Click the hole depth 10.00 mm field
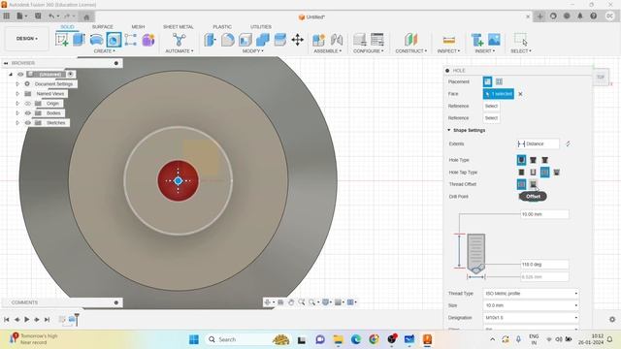621x349 pixels. [545, 214]
